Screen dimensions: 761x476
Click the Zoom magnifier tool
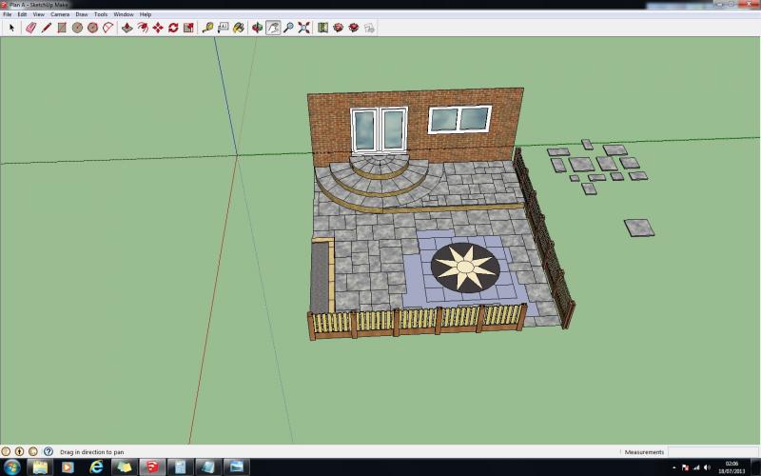coord(288,28)
